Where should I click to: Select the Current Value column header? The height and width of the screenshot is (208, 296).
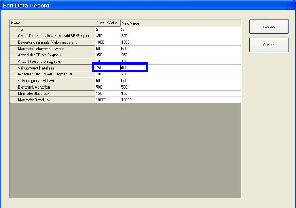tap(107, 23)
